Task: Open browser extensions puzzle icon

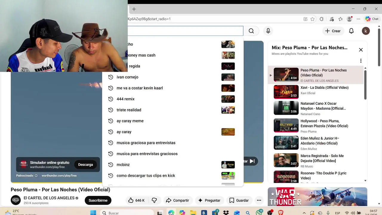Action: (x=321, y=19)
